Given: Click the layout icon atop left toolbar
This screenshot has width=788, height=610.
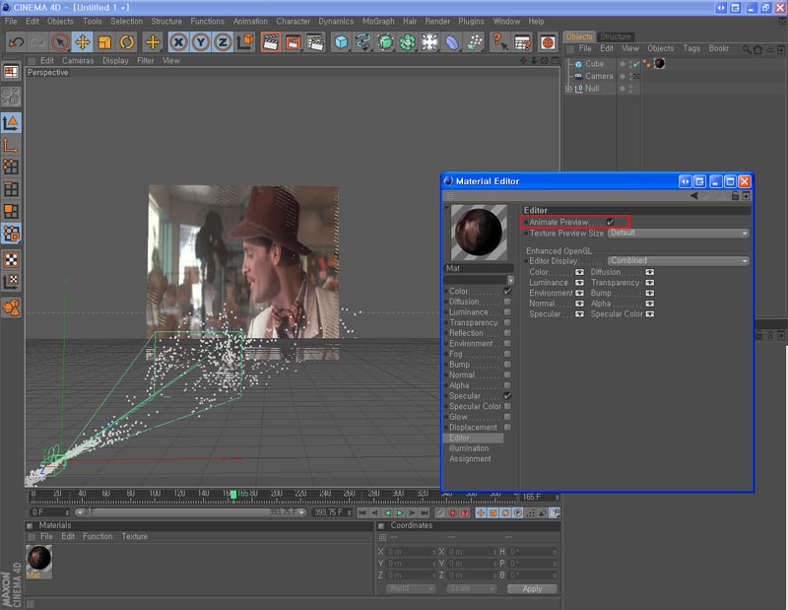Looking at the screenshot, I should 11,71.
